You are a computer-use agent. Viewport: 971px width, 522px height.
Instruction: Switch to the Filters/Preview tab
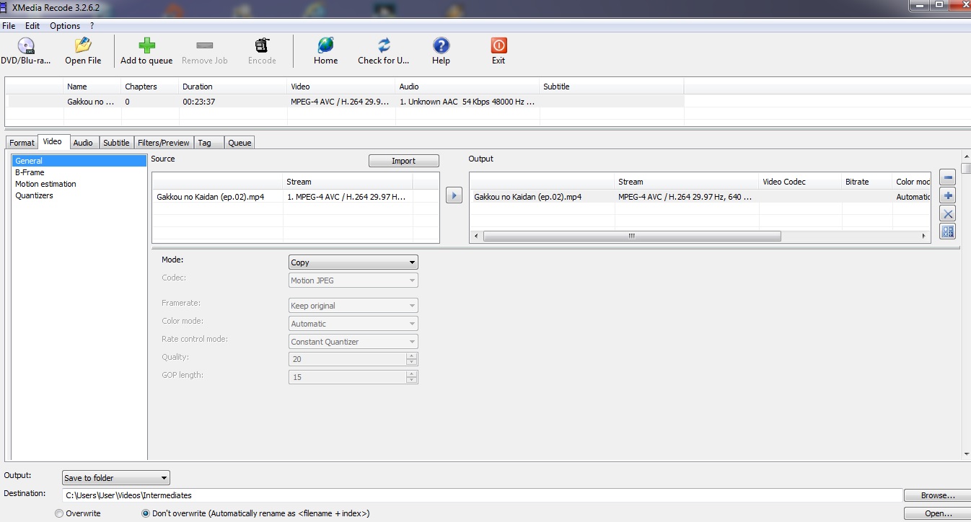coord(164,143)
